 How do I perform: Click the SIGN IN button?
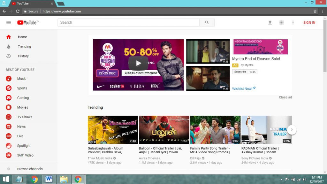point(309,23)
